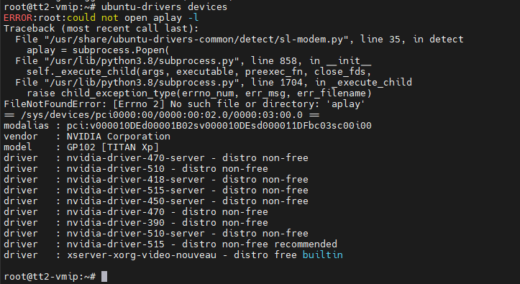Viewport: 520px width, 284px height.
Task: Click the /sys/devices/pci0000:00 path line
Action: tap(162, 114)
